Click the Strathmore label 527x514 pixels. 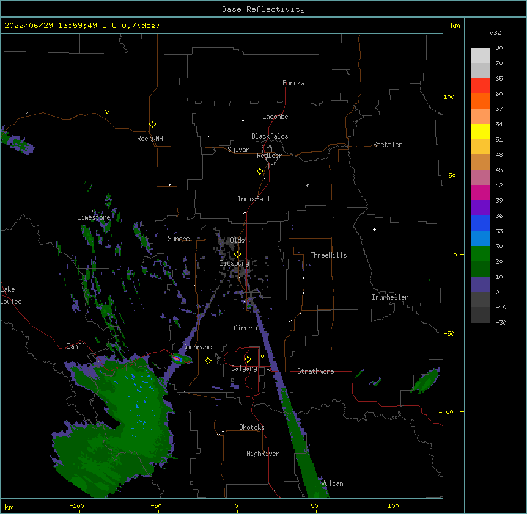tap(315, 371)
